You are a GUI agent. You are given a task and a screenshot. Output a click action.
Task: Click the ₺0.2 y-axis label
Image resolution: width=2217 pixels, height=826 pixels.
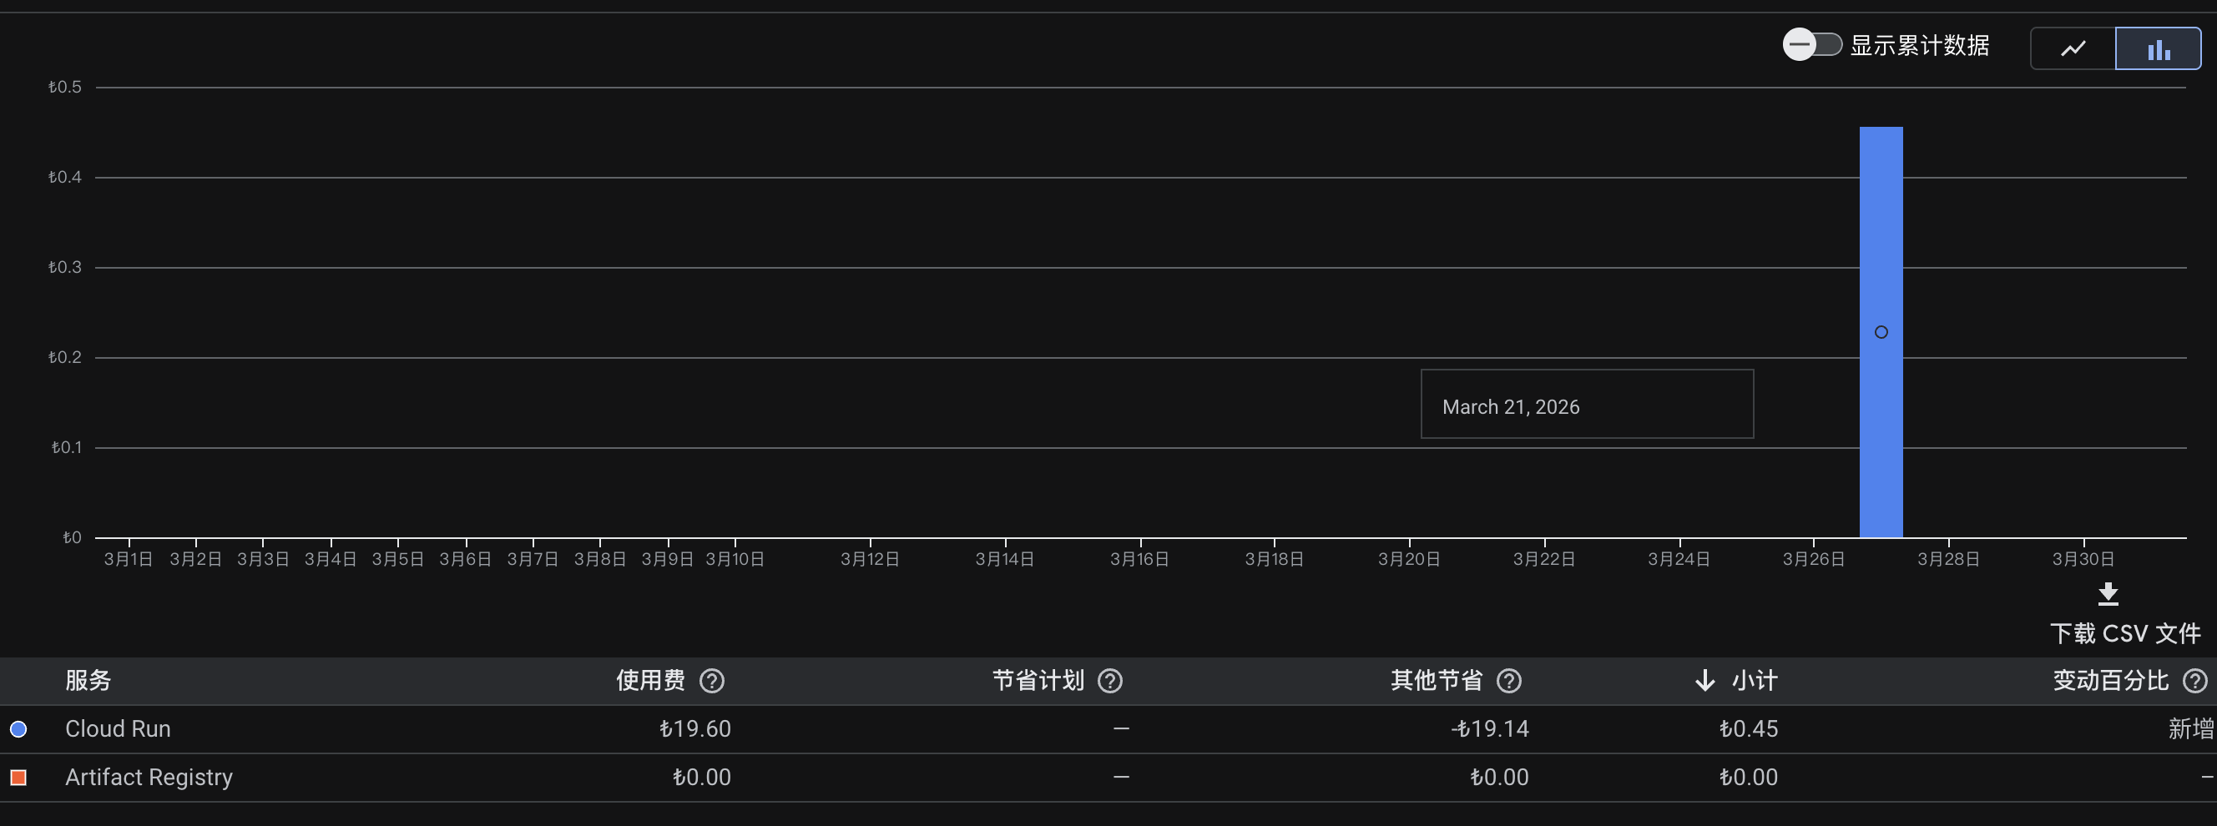(x=64, y=357)
